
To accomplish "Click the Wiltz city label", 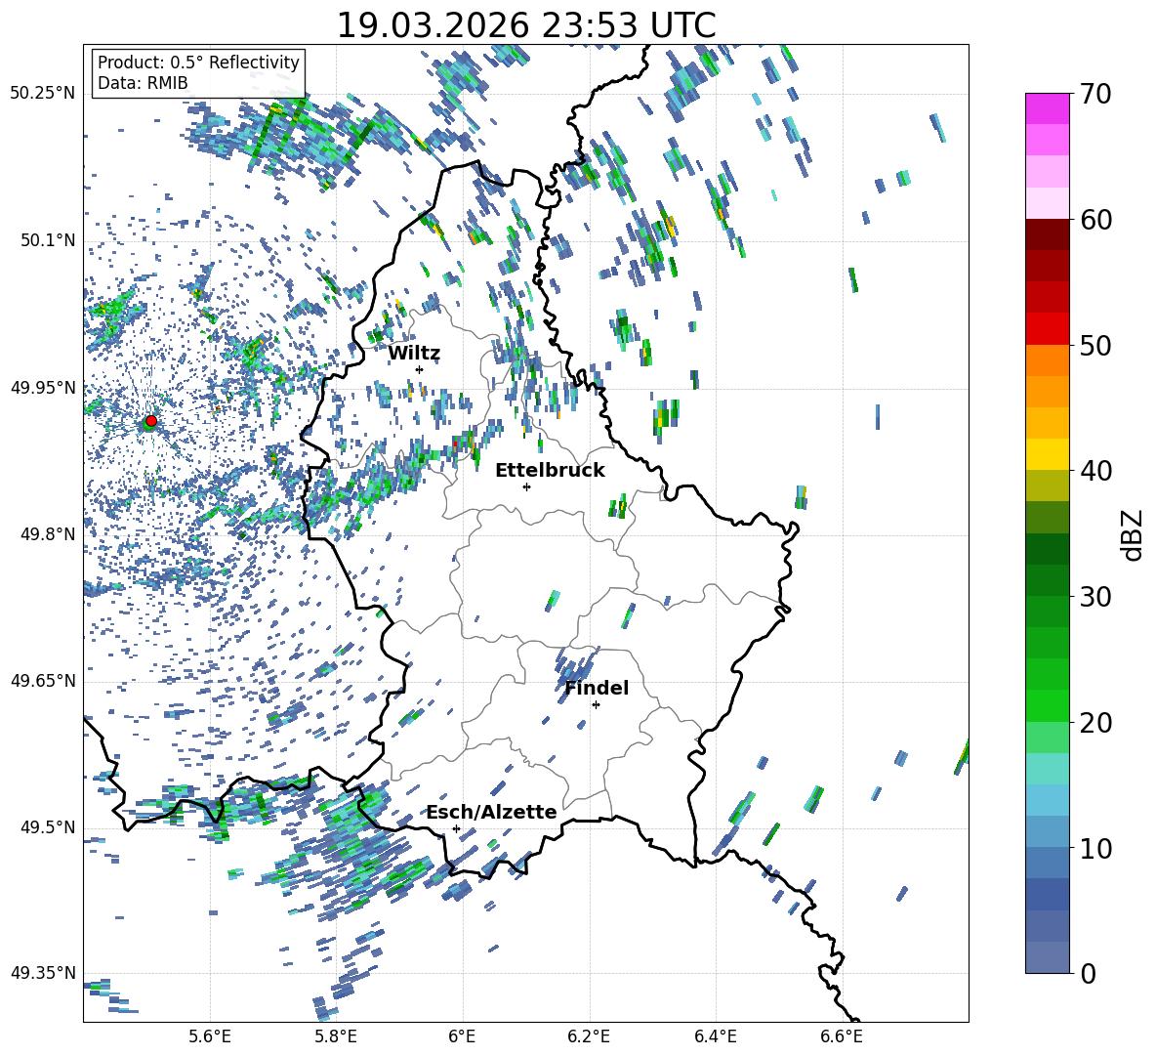I will pyautogui.click(x=414, y=354).
